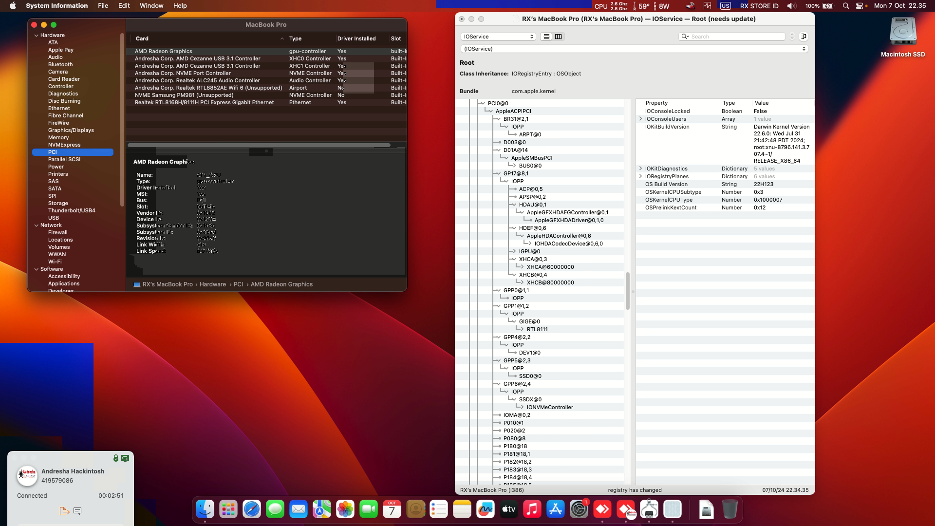Click Spotlight search icon in menu bar

click(846, 6)
